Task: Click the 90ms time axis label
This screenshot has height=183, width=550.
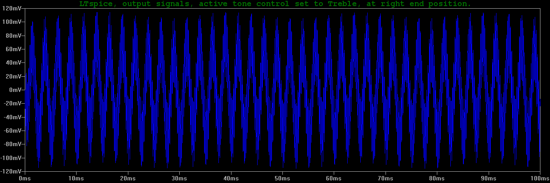Action: pos(489,178)
